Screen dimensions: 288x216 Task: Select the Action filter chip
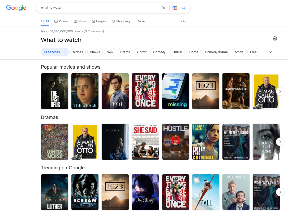click(x=239, y=52)
